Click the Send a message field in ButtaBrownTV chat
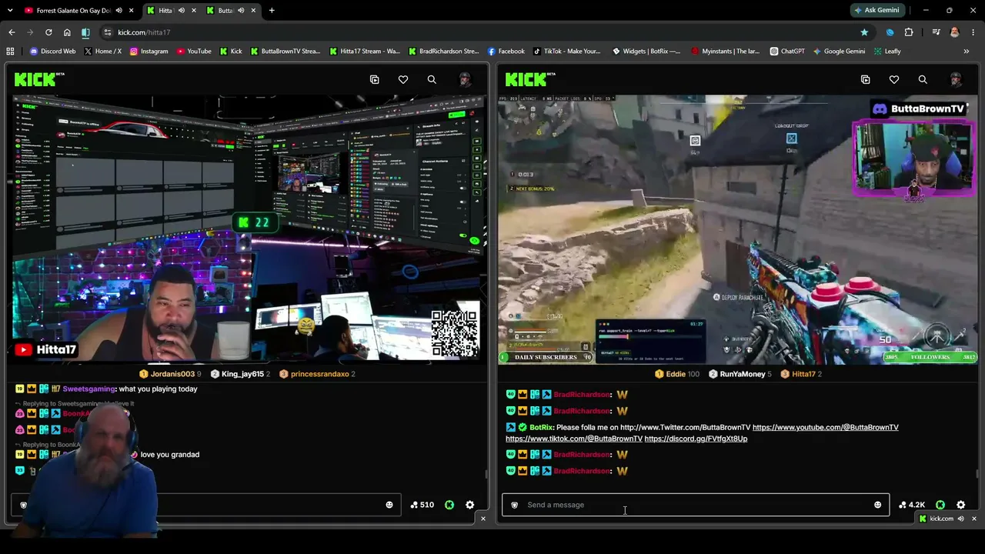 pos(696,505)
